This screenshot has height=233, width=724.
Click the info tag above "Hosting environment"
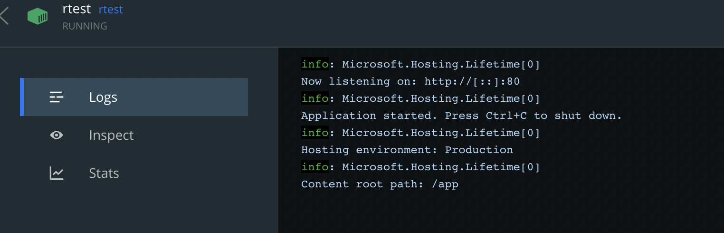314,133
